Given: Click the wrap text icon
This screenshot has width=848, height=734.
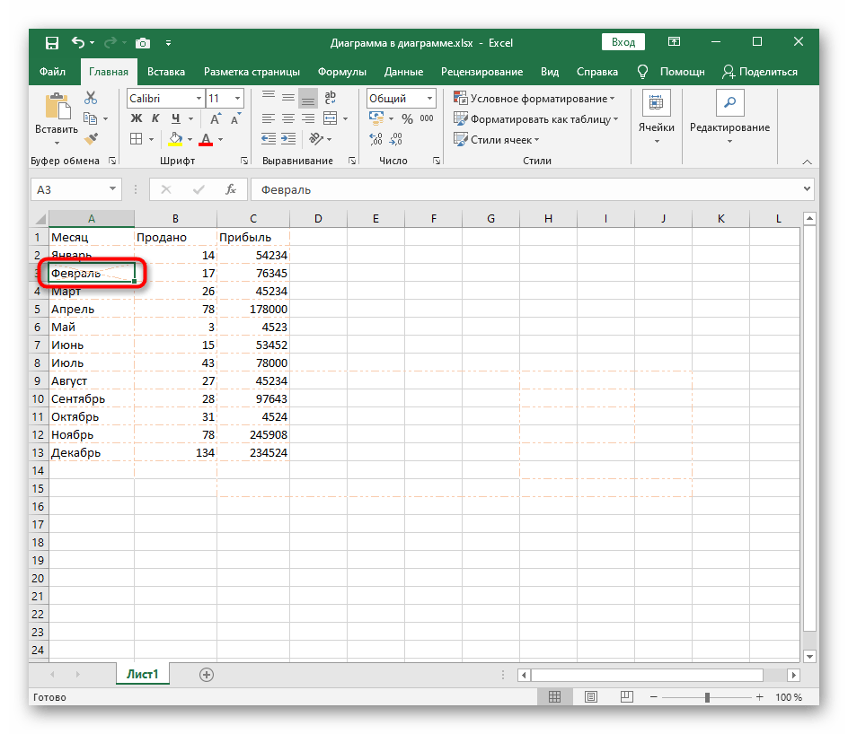Looking at the screenshot, I should coord(330,99).
